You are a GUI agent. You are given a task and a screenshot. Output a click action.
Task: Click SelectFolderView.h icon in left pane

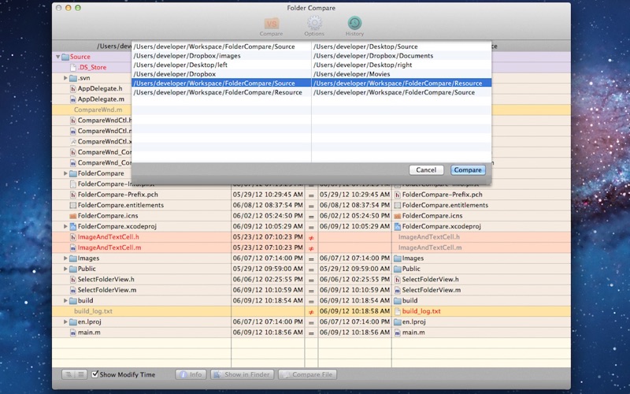[x=73, y=280]
